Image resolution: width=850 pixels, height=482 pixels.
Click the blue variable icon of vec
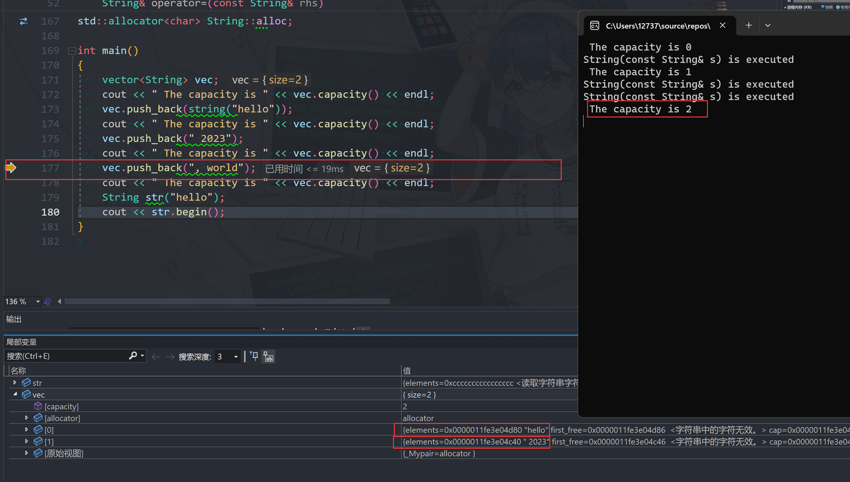coord(26,395)
